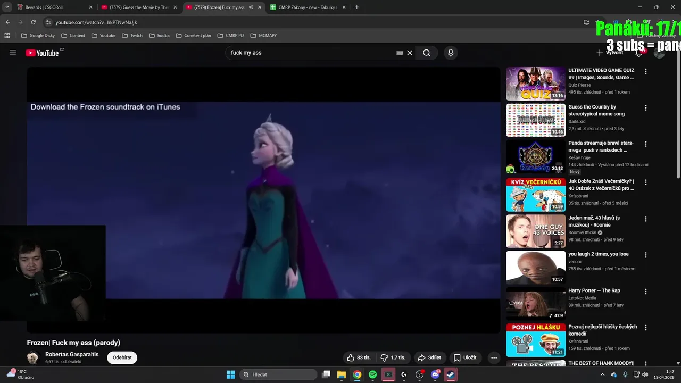
Task: Open Robertas Gasparaitis channel name link
Action: point(72,354)
